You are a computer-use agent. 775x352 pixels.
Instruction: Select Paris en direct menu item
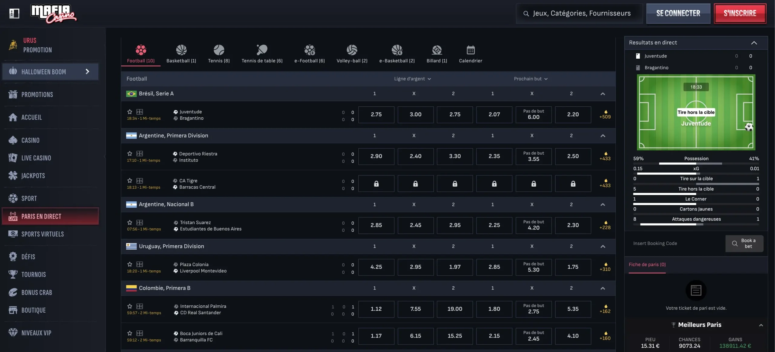point(50,216)
